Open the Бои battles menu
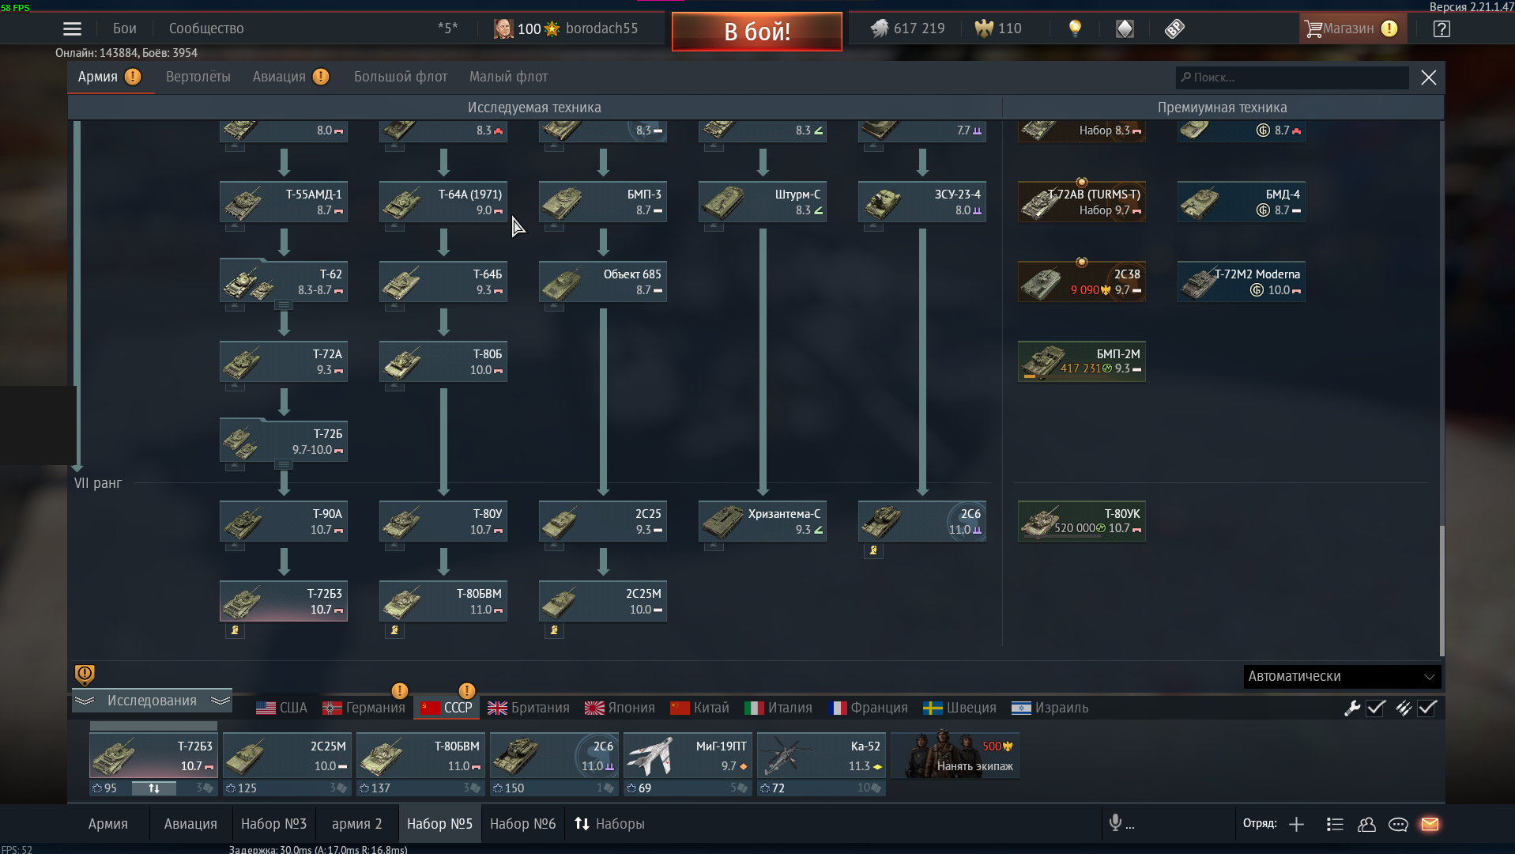The height and width of the screenshot is (854, 1515). pos(124,28)
